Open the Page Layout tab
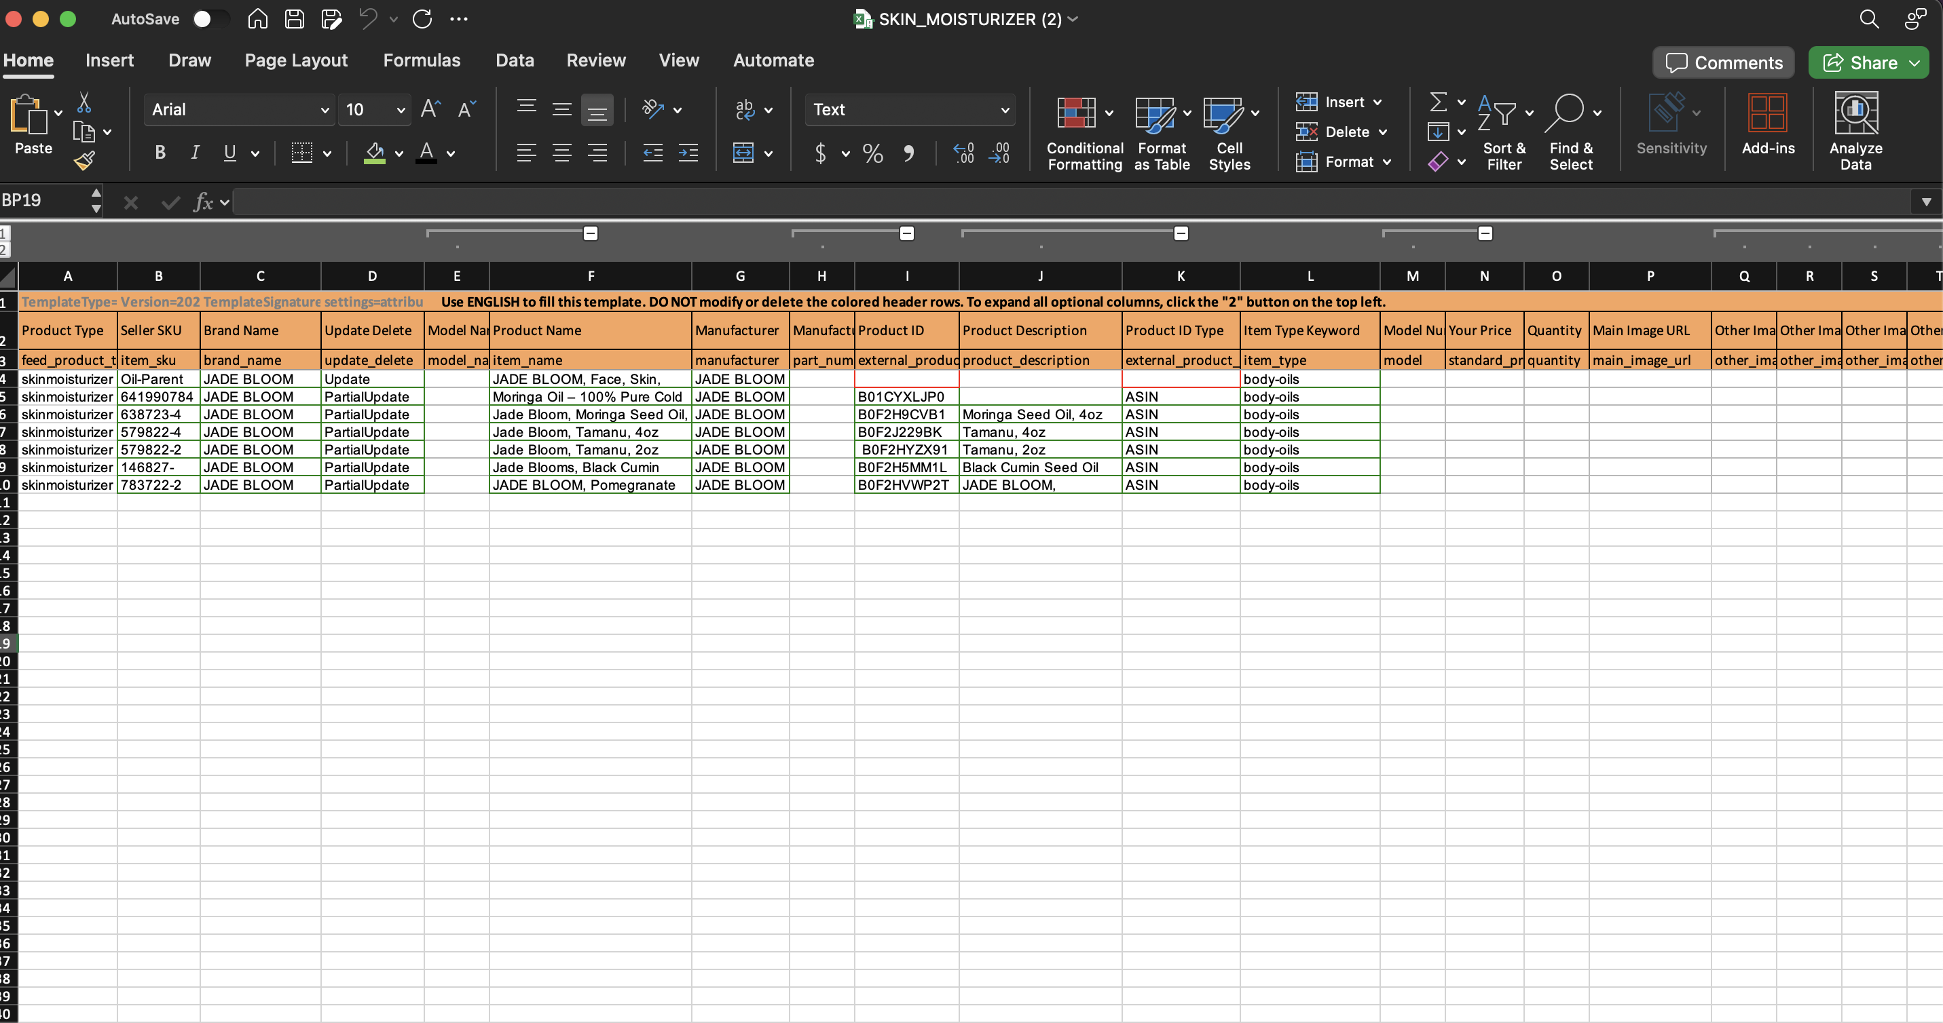1943x1023 pixels. click(297, 60)
